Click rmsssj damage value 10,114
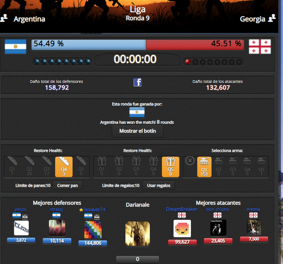283x264 pixels. tap(57, 241)
